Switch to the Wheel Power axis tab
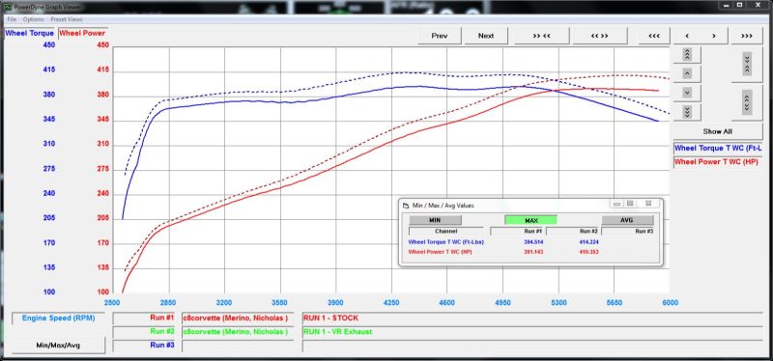The image size is (773, 361). point(82,34)
